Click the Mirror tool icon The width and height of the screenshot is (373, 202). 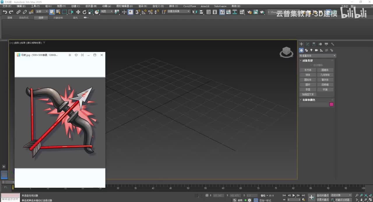click(195, 12)
